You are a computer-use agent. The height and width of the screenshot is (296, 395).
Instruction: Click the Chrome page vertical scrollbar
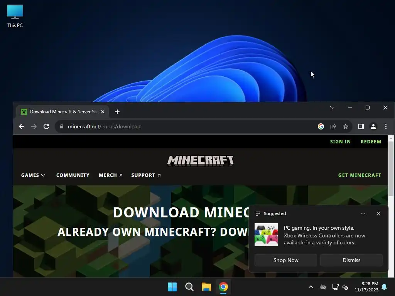[391, 169]
